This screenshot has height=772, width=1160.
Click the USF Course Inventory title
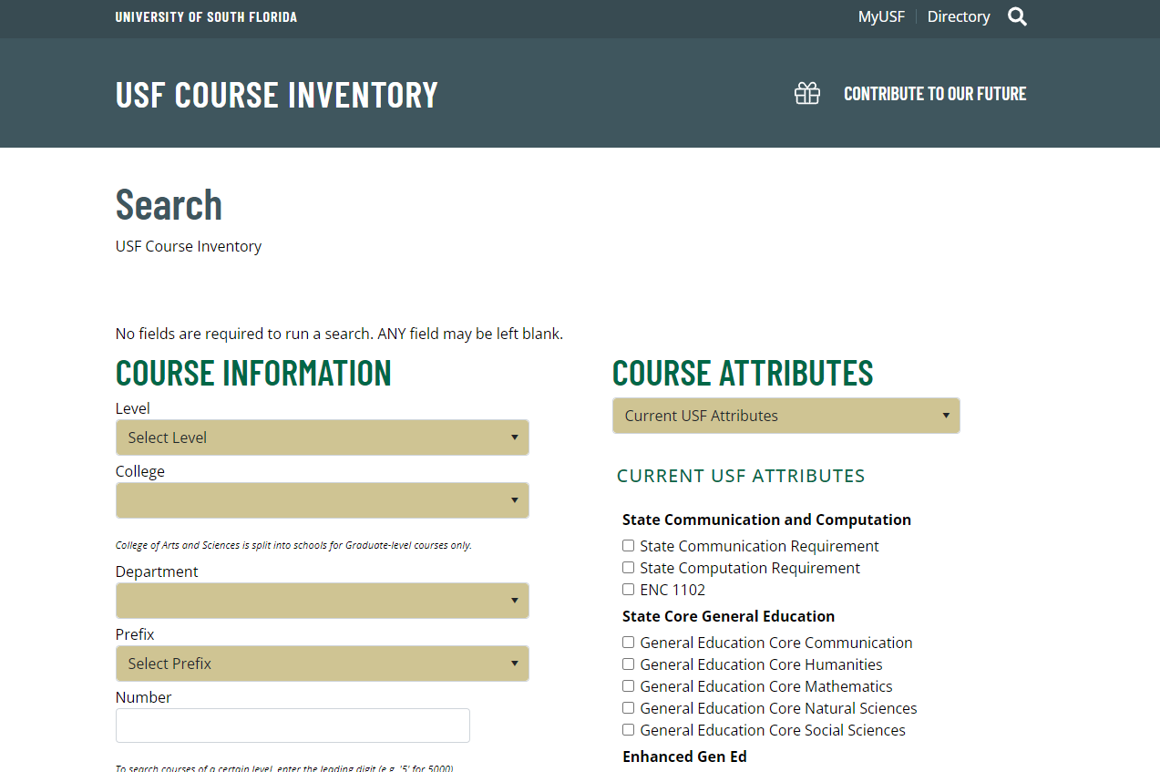(x=277, y=95)
